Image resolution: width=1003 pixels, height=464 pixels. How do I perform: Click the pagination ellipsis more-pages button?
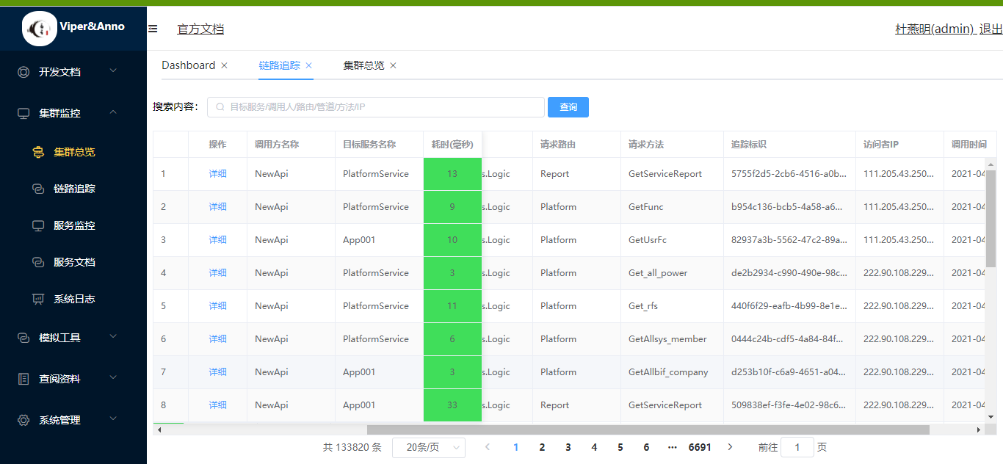(673, 447)
